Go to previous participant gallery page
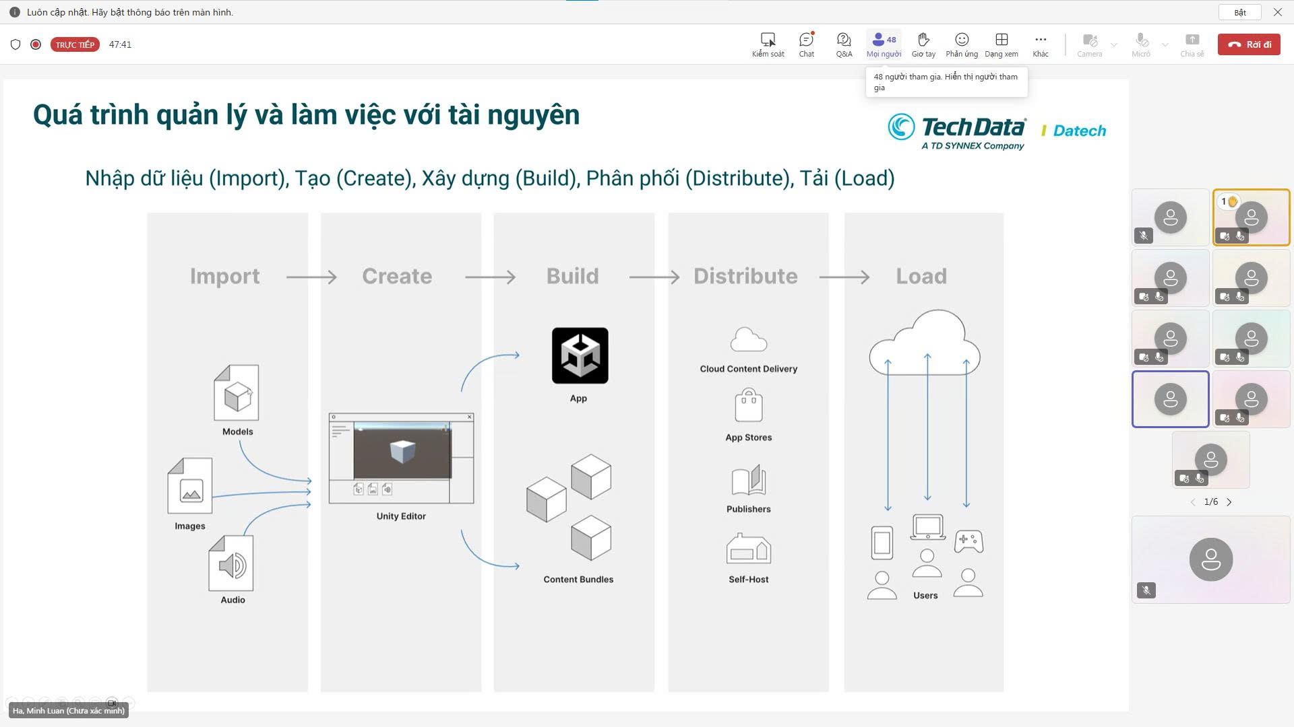This screenshot has width=1294, height=727. [1192, 502]
